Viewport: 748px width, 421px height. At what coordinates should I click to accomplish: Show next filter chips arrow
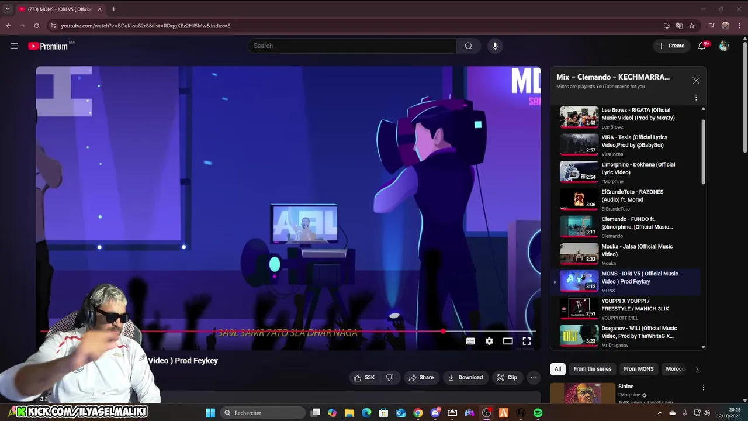[697, 369]
